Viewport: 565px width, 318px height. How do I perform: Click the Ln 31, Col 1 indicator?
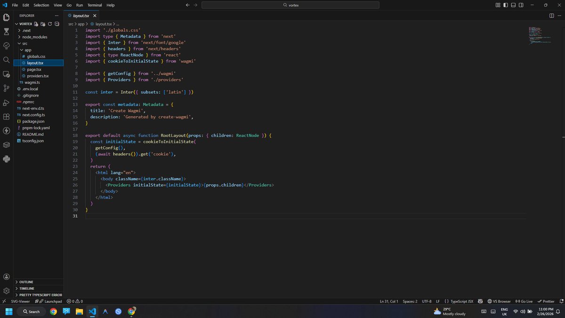[x=389, y=301]
